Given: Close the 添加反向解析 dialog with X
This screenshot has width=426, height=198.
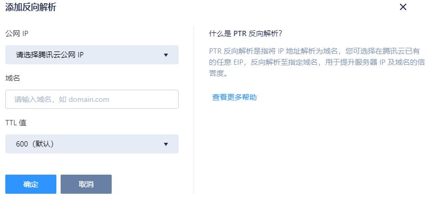Looking at the screenshot, I should tap(403, 7).
